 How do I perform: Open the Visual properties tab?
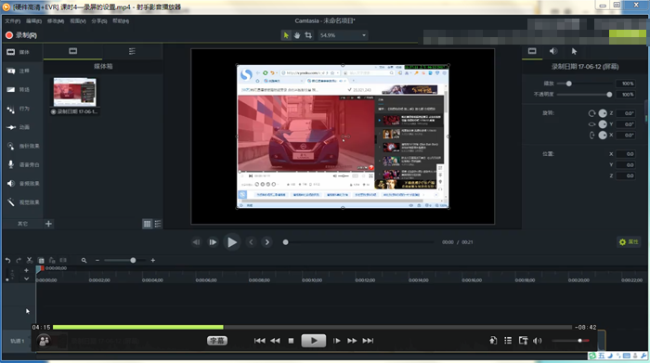[532, 51]
